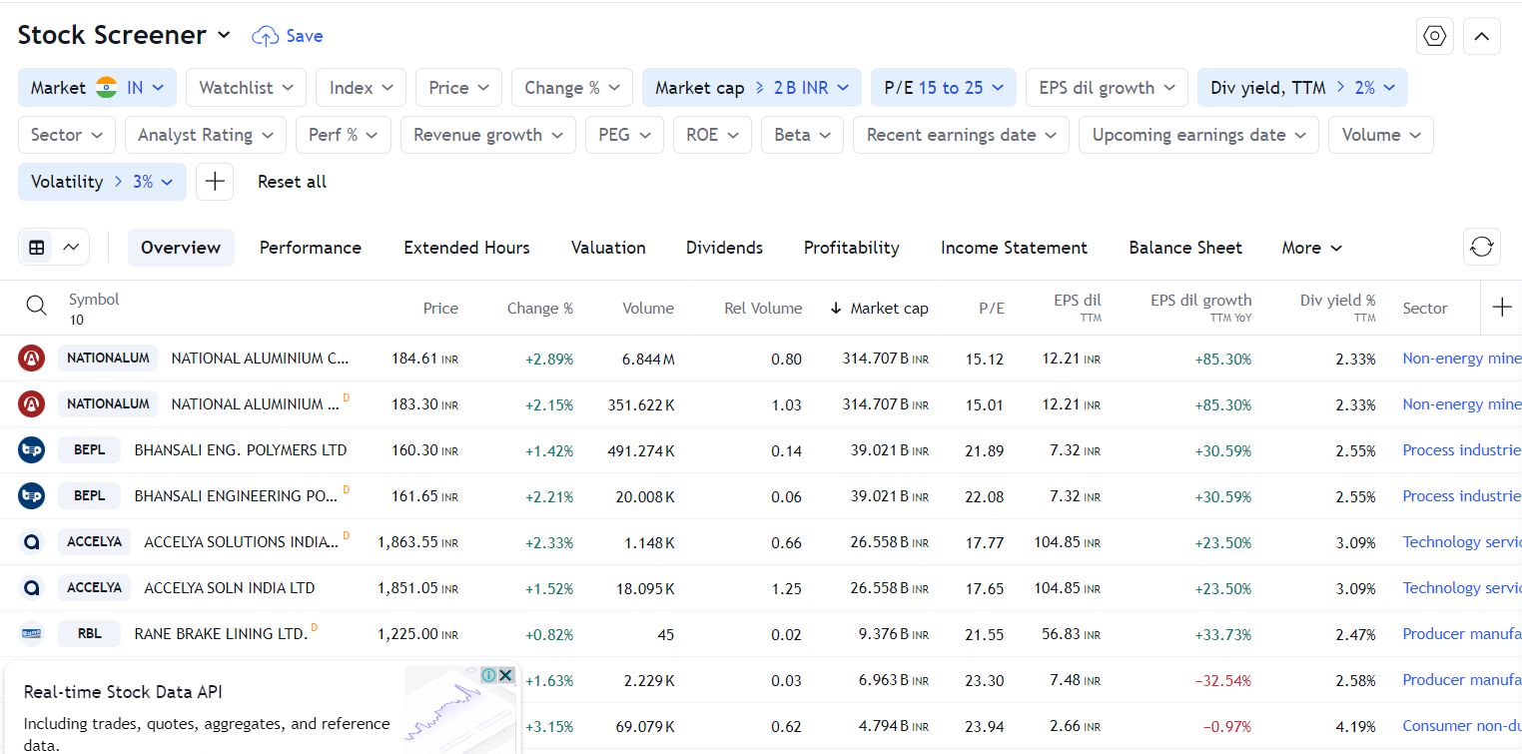Screen dimensions: 1522x754
Task: Open the Revenue growth filter
Action: [x=488, y=135]
